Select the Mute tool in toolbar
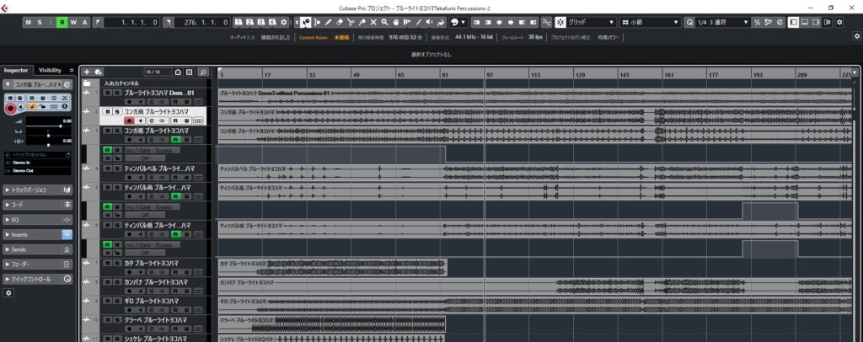The height and width of the screenshot is (342, 863). click(373, 22)
